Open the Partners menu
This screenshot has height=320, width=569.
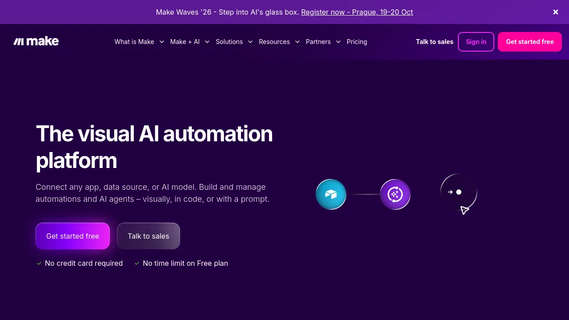(318, 42)
